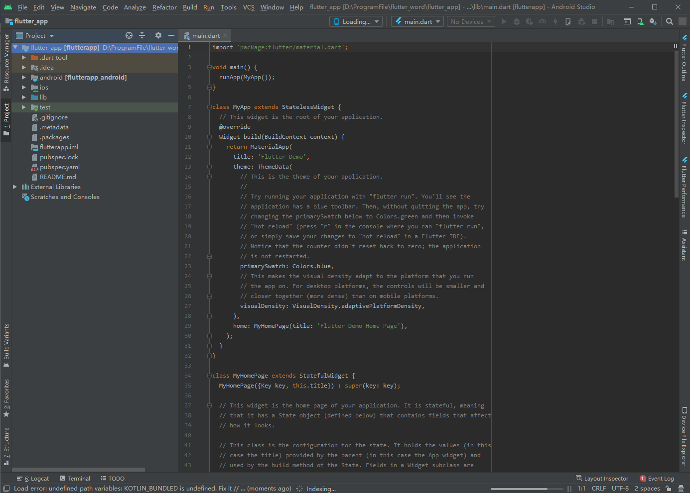Click the Debug bug icon in toolbar
The height and width of the screenshot is (493, 690).
[x=517, y=21]
